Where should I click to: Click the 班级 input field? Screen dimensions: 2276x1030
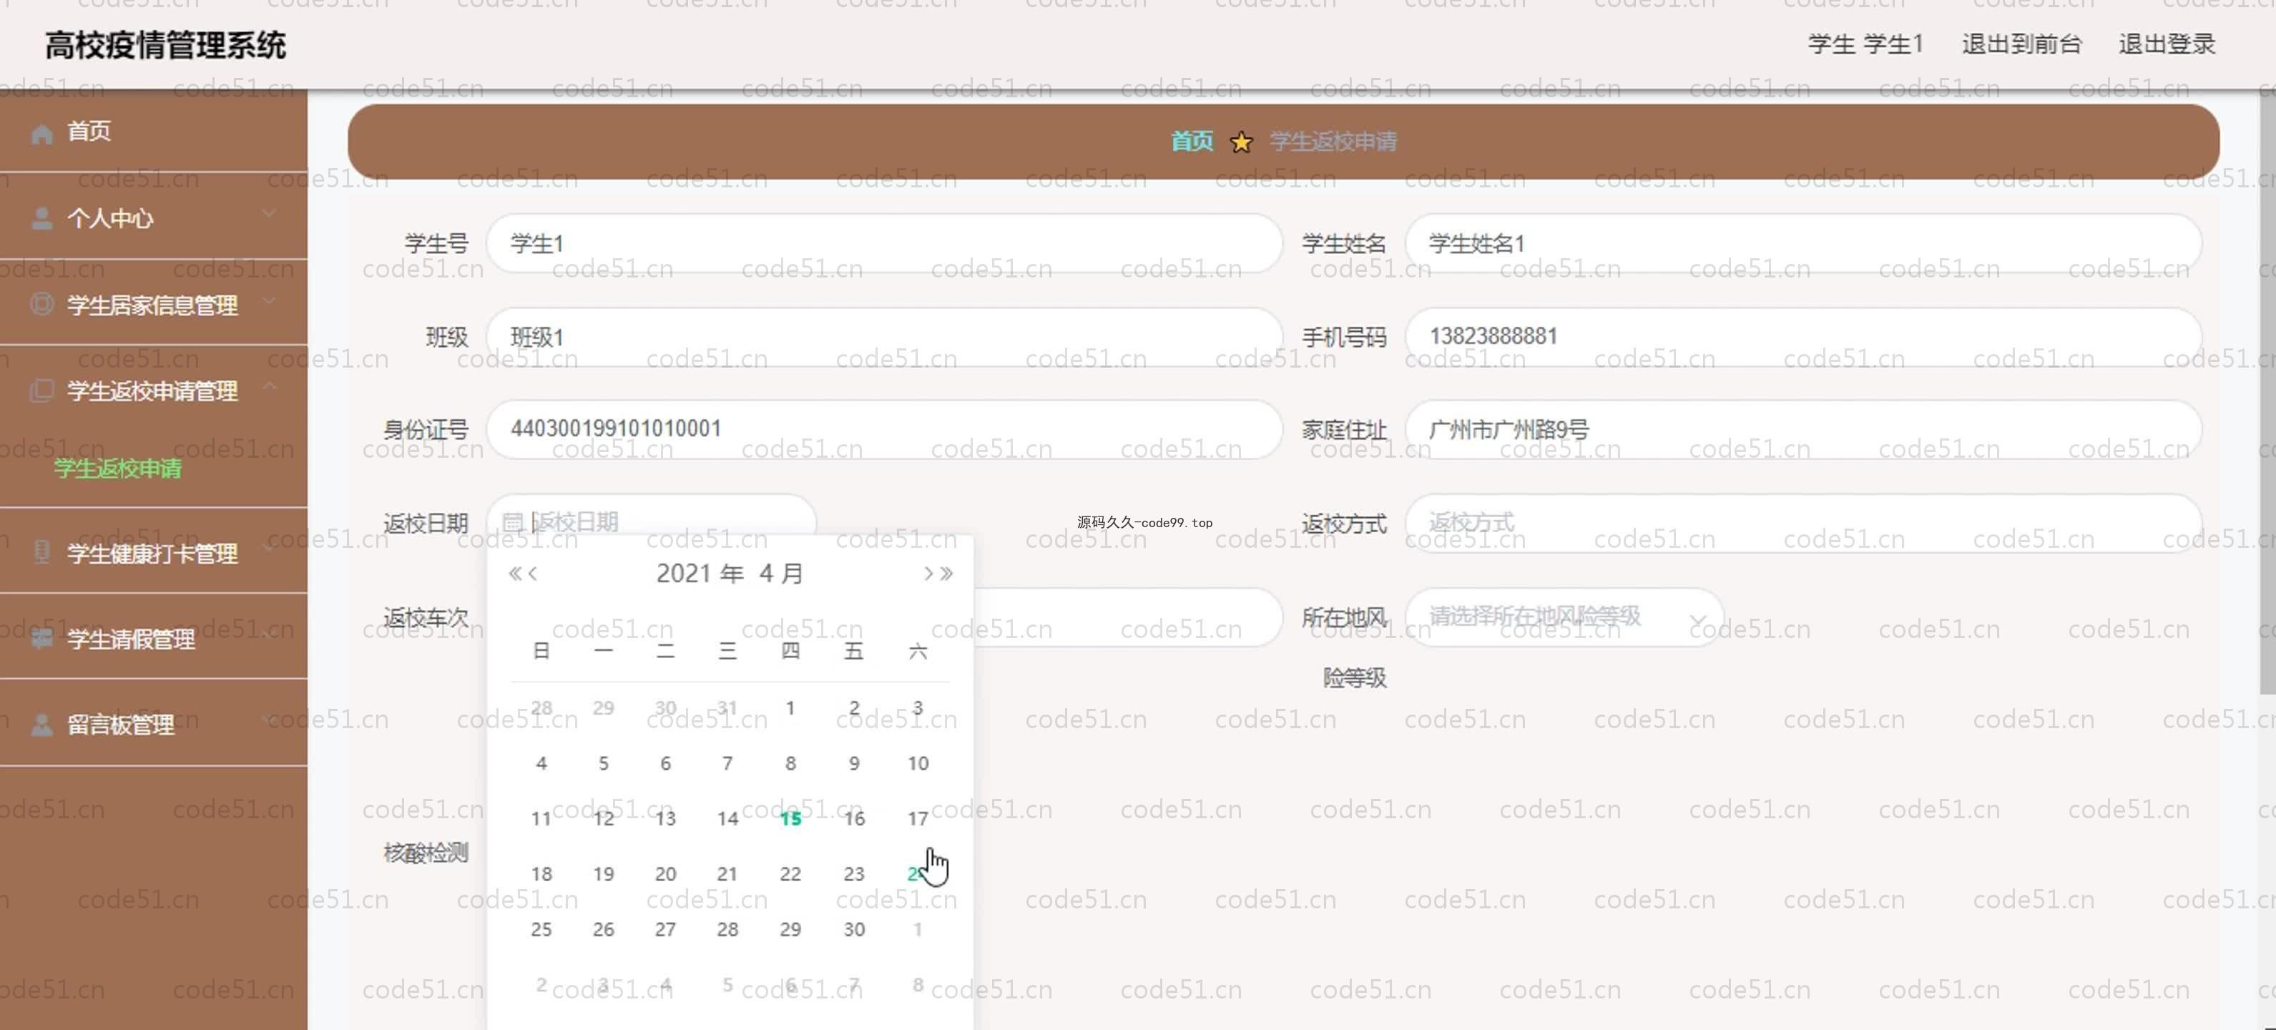click(883, 337)
